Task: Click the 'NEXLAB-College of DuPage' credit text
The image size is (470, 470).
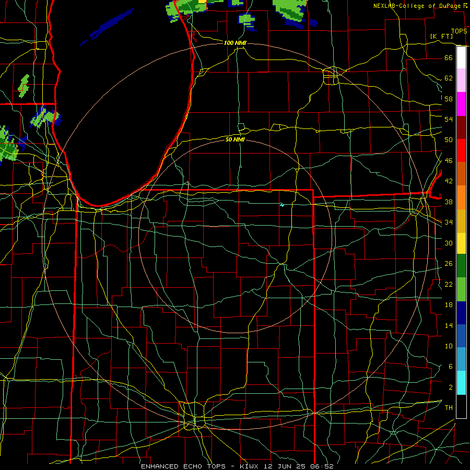Action: [418, 6]
